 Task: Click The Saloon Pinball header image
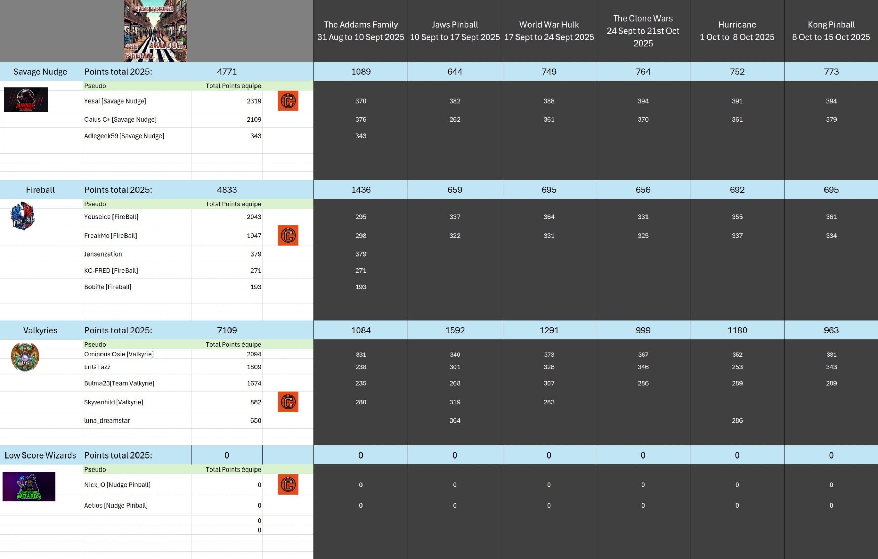point(155,31)
